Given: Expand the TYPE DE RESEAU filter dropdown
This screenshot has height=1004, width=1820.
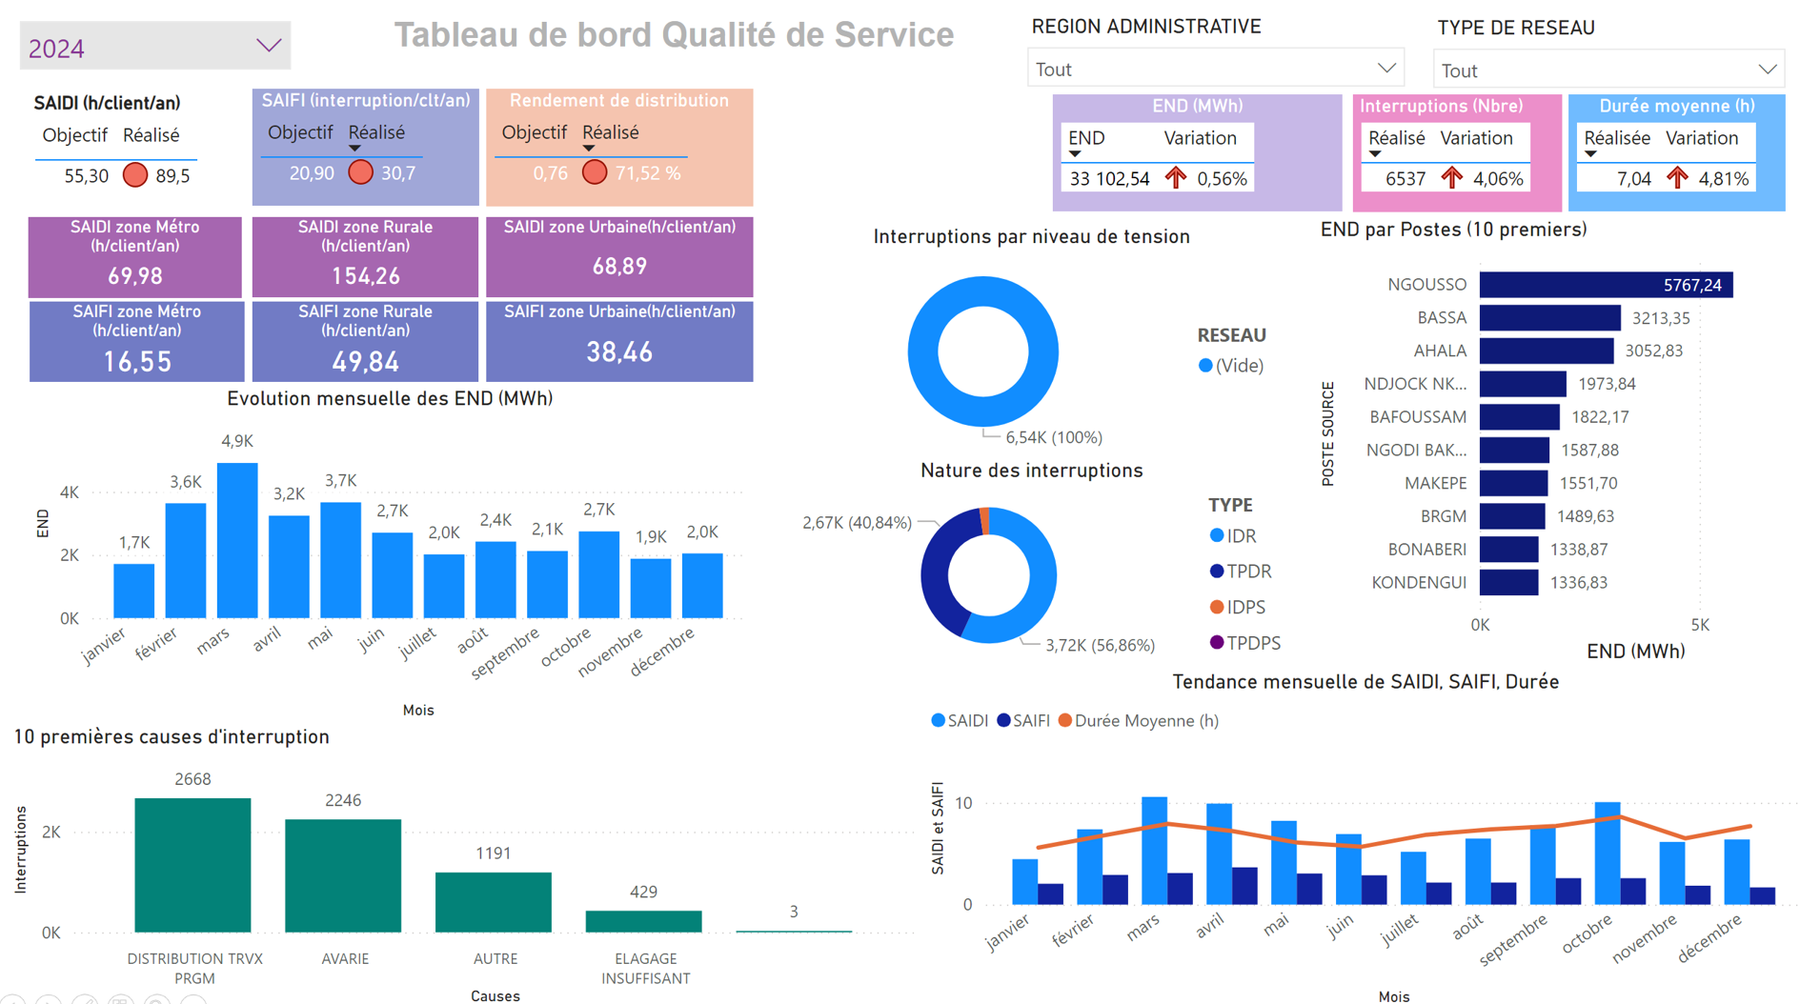Looking at the screenshot, I should click(1767, 70).
